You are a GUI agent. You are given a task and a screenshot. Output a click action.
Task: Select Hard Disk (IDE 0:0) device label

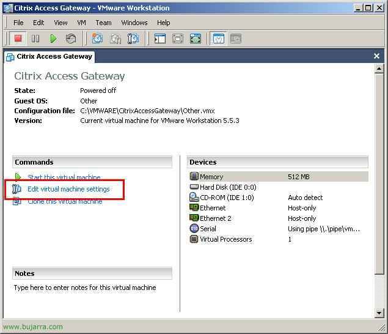click(228, 187)
